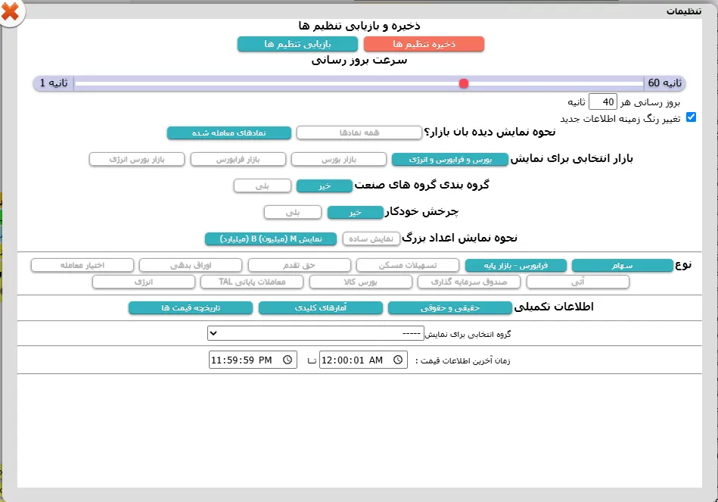Toggle the سهام type filter

tap(623, 266)
